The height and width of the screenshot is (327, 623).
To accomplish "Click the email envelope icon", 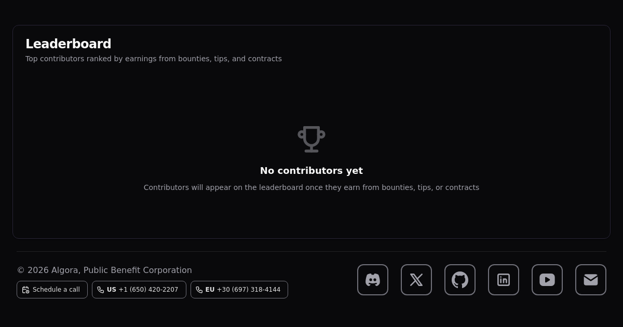I will tap(591, 280).
